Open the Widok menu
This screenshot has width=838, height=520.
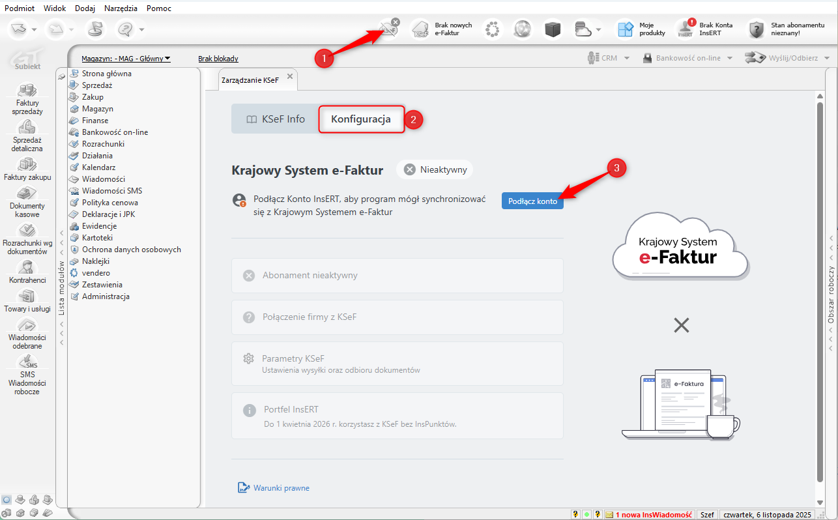[x=55, y=7]
